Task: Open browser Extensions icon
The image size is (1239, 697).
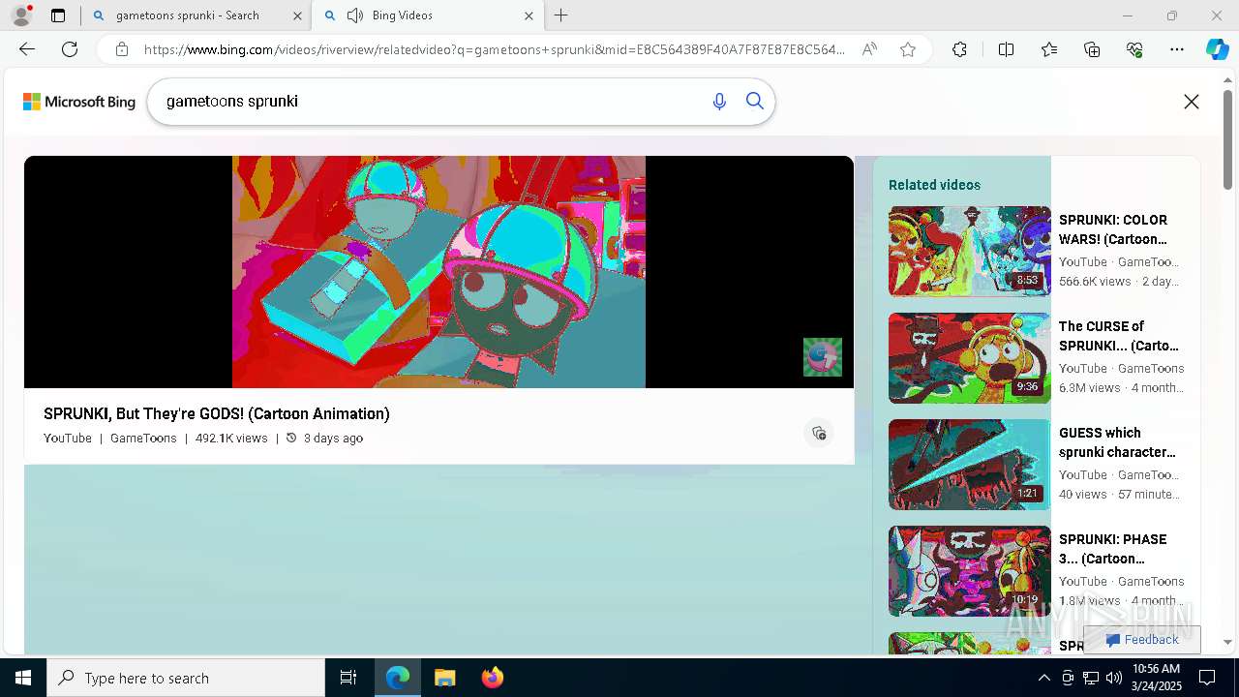Action: pyautogui.click(x=959, y=49)
